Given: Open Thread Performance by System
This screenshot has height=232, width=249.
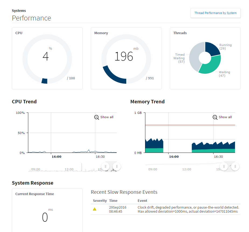Looking at the screenshot, I should (x=215, y=13).
